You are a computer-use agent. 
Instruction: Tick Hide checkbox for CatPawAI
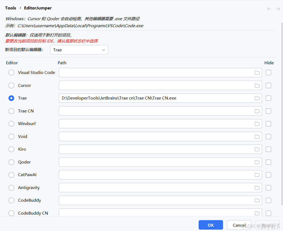[x=268, y=175]
